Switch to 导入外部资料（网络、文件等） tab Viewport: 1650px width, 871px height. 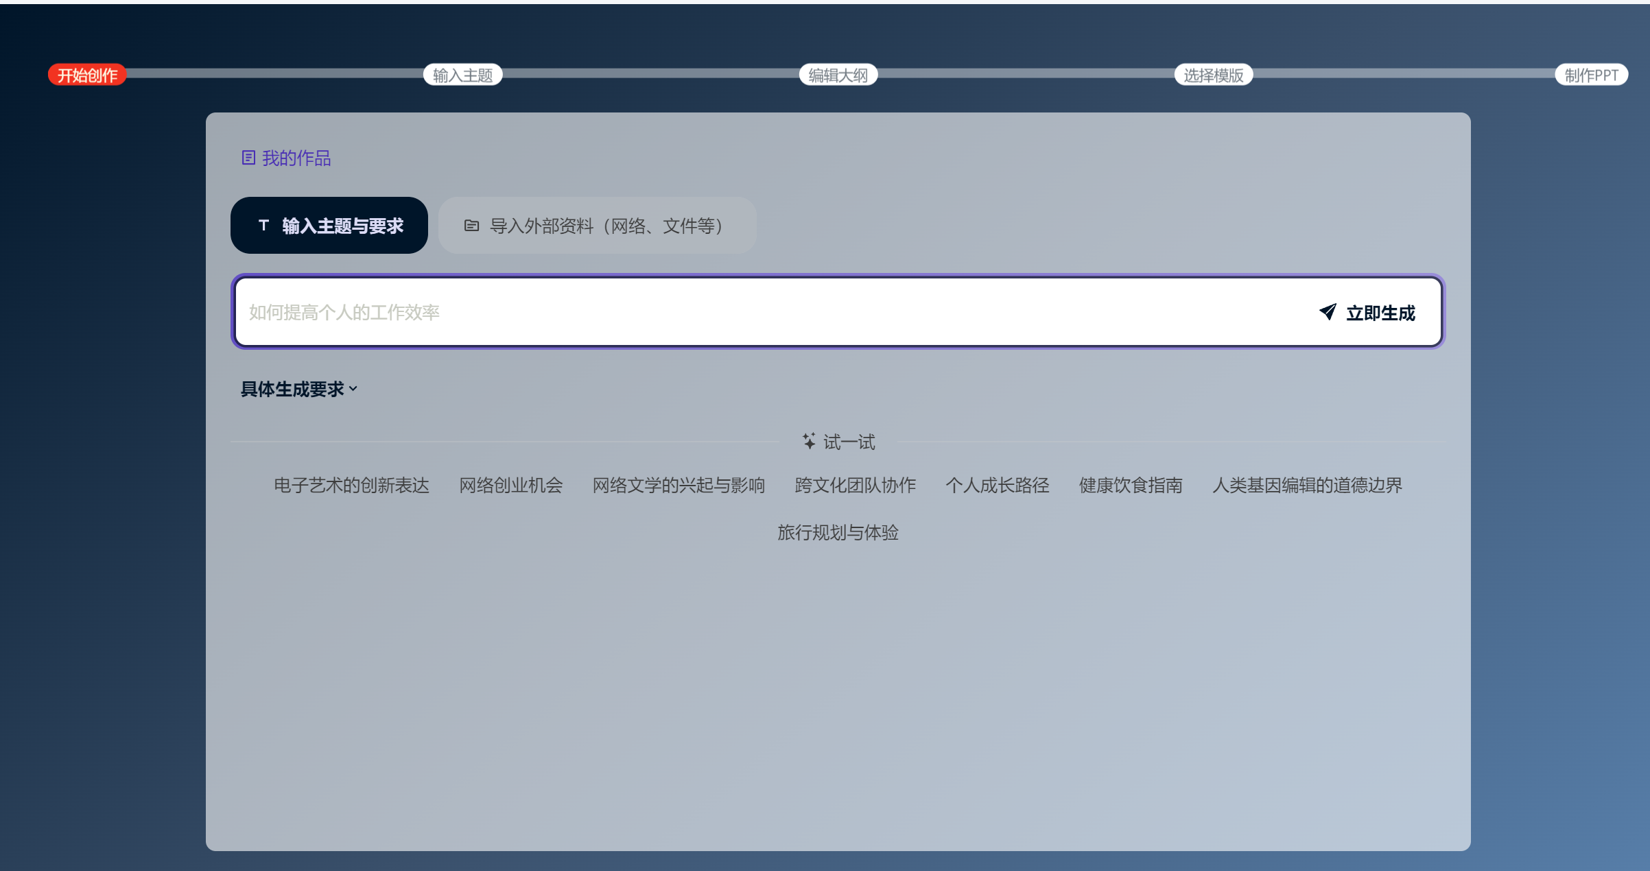point(598,226)
